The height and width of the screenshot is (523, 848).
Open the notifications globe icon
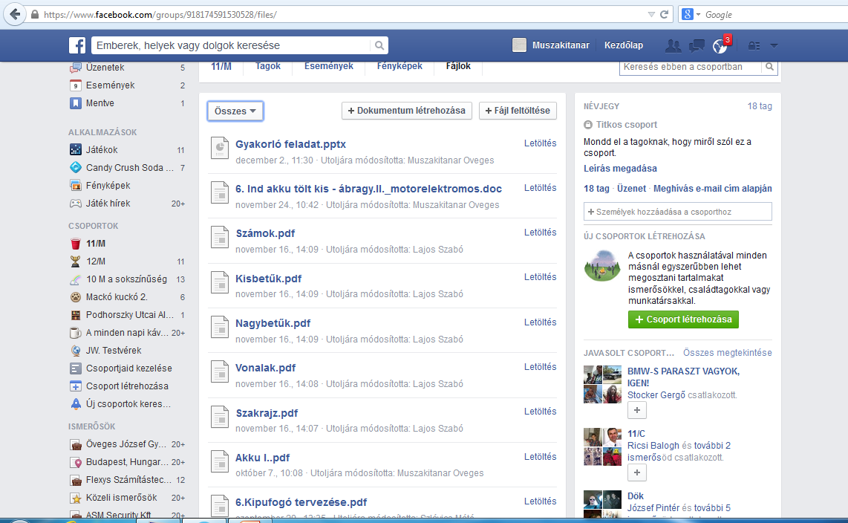coord(720,46)
